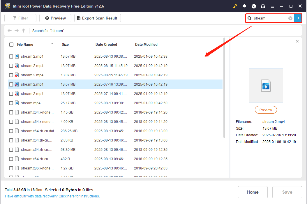Click the File Name sort arrow
Screen dimensions: 307x205
click(x=52, y=44)
